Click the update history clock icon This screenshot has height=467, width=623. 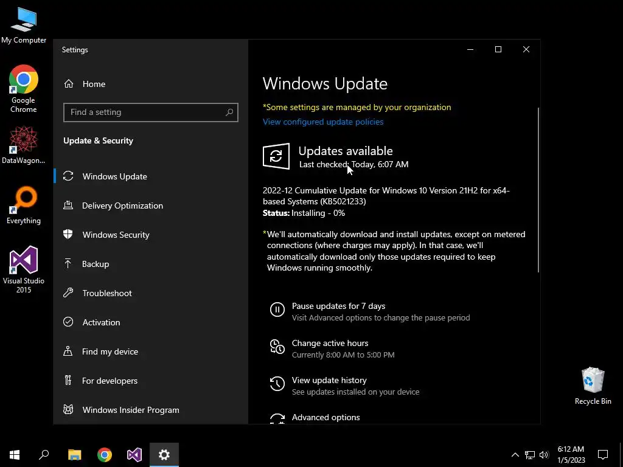pyautogui.click(x=277, y=384)
